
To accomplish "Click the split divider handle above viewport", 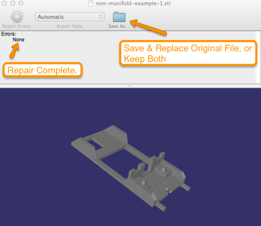I will [130, 87].
